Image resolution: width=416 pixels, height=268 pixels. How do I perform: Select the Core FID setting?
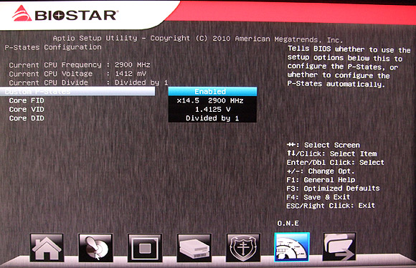(27, 100)
